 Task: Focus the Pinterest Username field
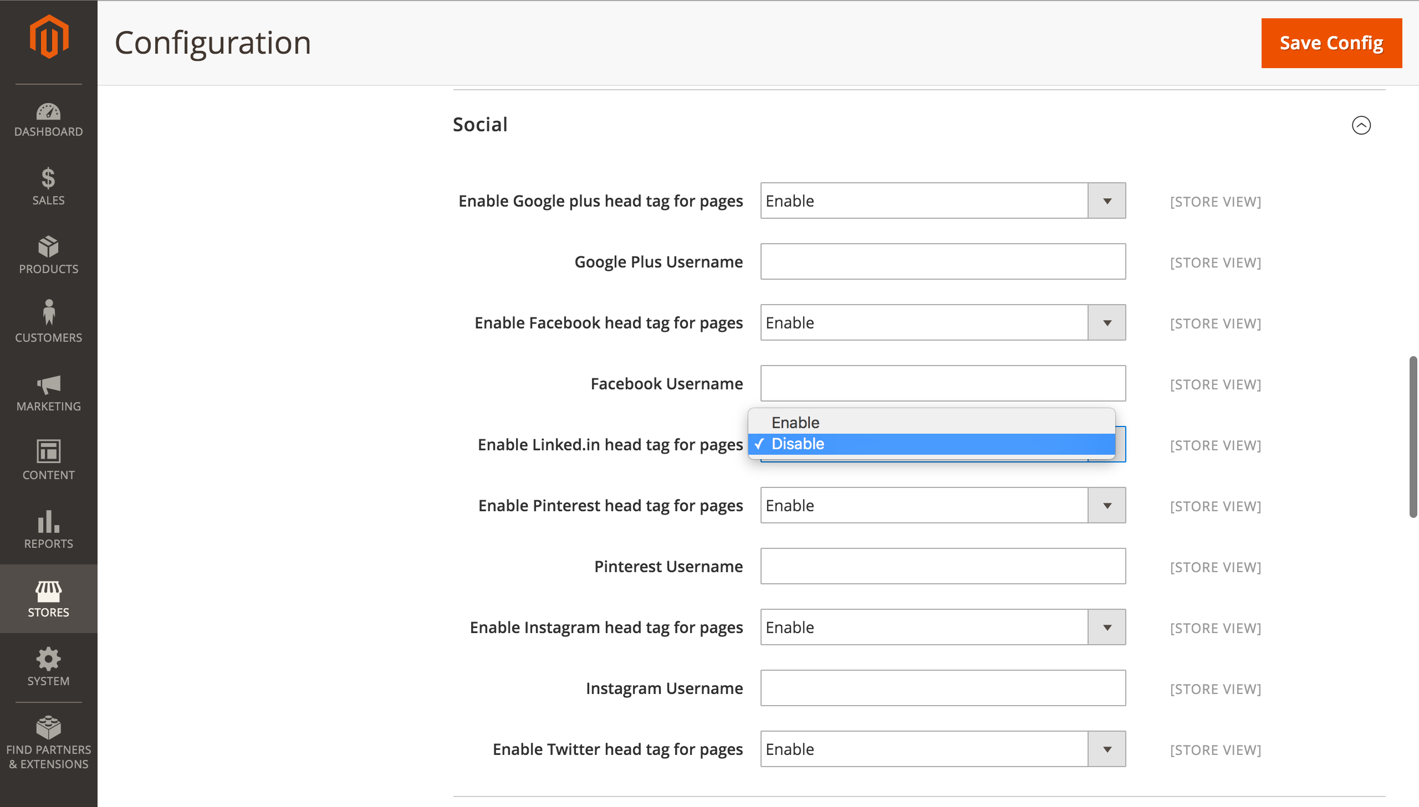click(943, 567)
